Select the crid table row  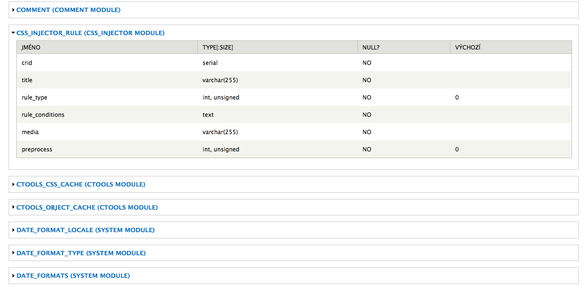(294, 62)
